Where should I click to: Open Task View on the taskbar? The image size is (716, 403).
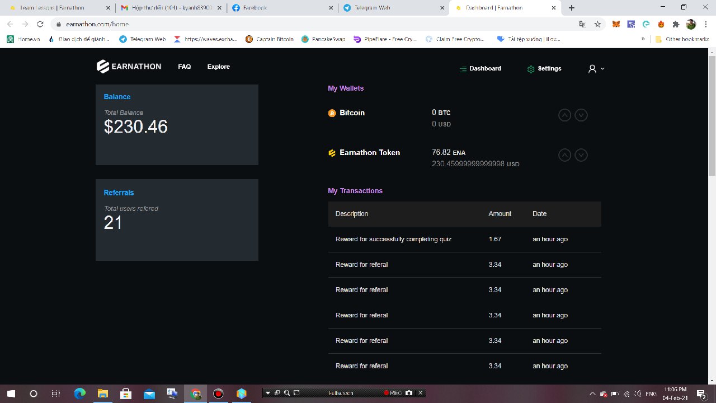click(x=56, y=393)
